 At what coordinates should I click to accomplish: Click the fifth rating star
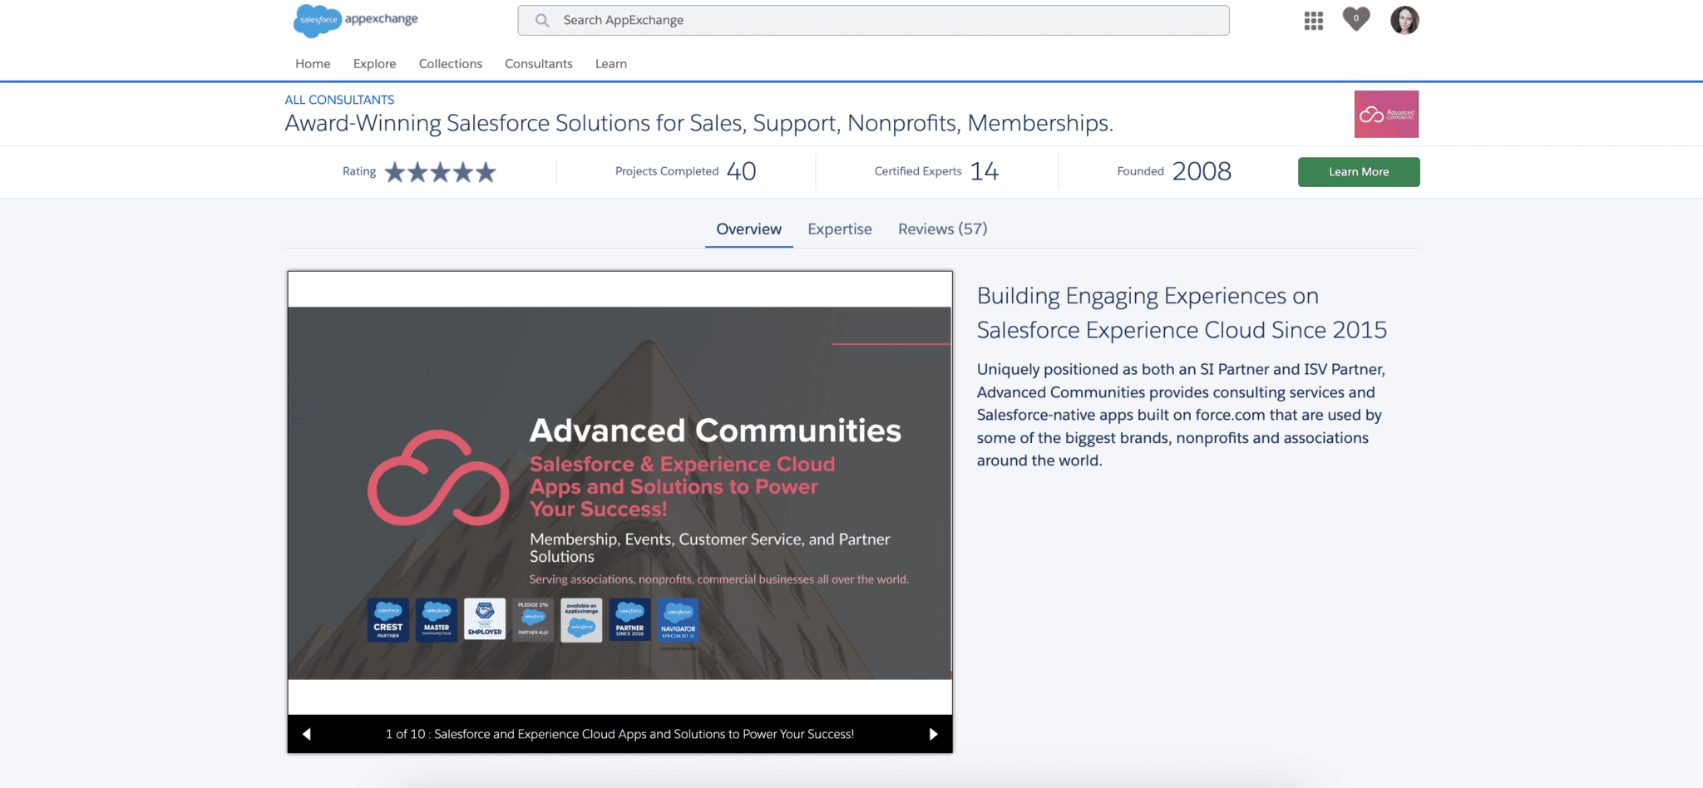click(486, 171)
